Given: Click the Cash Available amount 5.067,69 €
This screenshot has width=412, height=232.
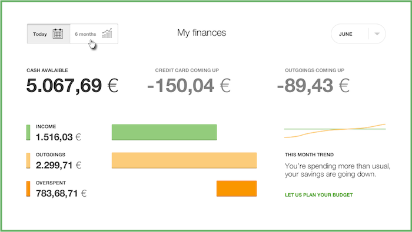Looking at the screenshot, I should point(72,86).
